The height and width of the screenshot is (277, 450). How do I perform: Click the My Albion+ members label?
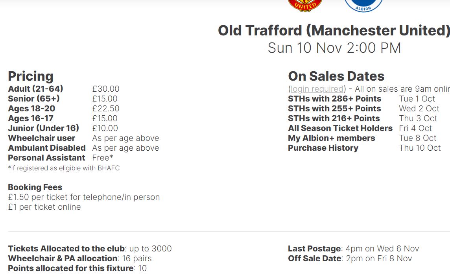332,138
